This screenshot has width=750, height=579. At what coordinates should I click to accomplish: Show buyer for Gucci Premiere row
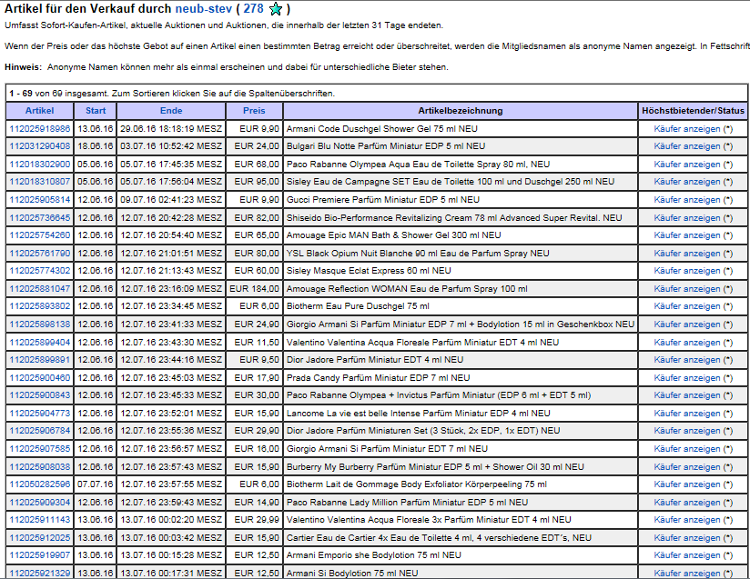687,200
